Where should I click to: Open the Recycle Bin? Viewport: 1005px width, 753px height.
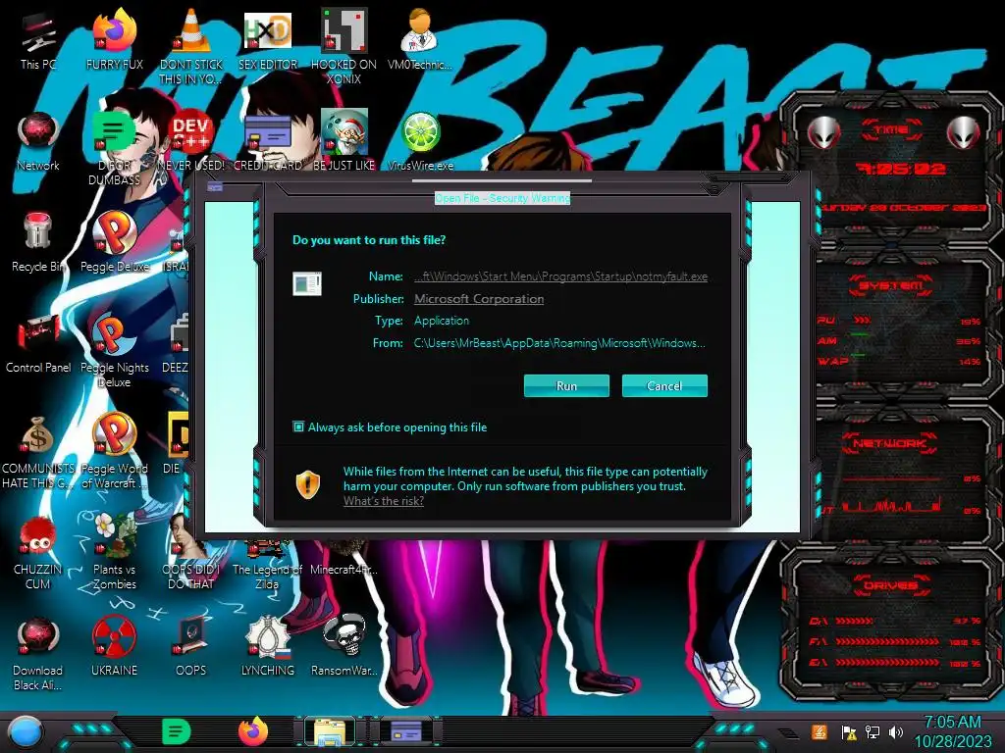(38, 242)
